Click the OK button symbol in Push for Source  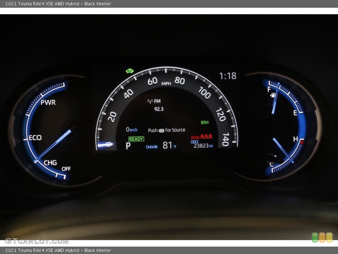[x=161, y=131]
